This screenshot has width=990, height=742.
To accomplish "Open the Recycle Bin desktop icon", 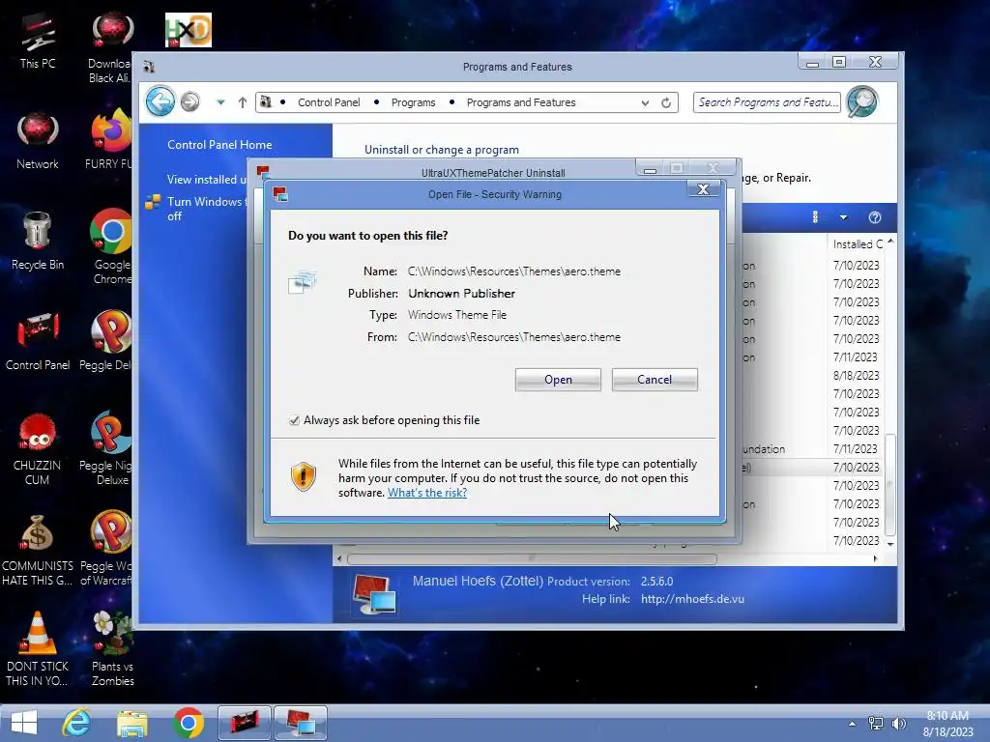I will (x=38, y=241).
